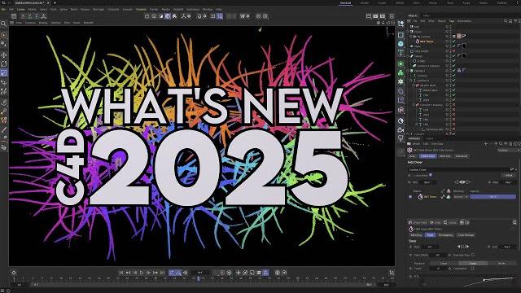Screen dimensions: 521x293
Task: Toggle the field layer enable checkbox
Action: 410,197
